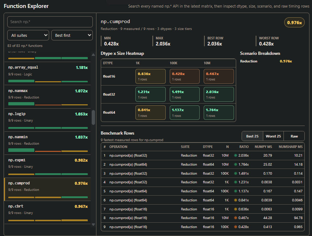Open the All suites dropdown
Screen dimensions: 312x236
coord(28,35)
